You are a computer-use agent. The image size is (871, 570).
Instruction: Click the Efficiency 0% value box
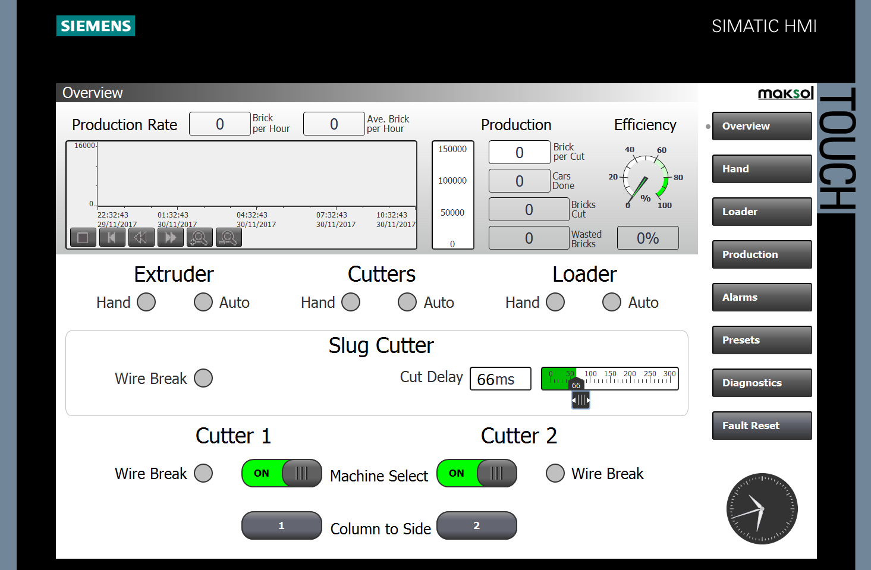(x=648, y=238)
